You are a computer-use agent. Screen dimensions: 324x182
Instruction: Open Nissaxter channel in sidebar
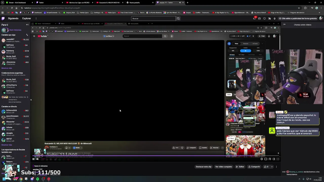pos(15,123)
